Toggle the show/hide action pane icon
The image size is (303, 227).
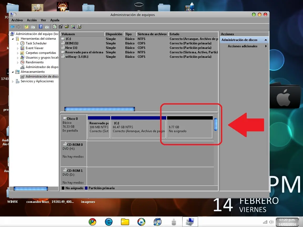click(x=47, y=27)
